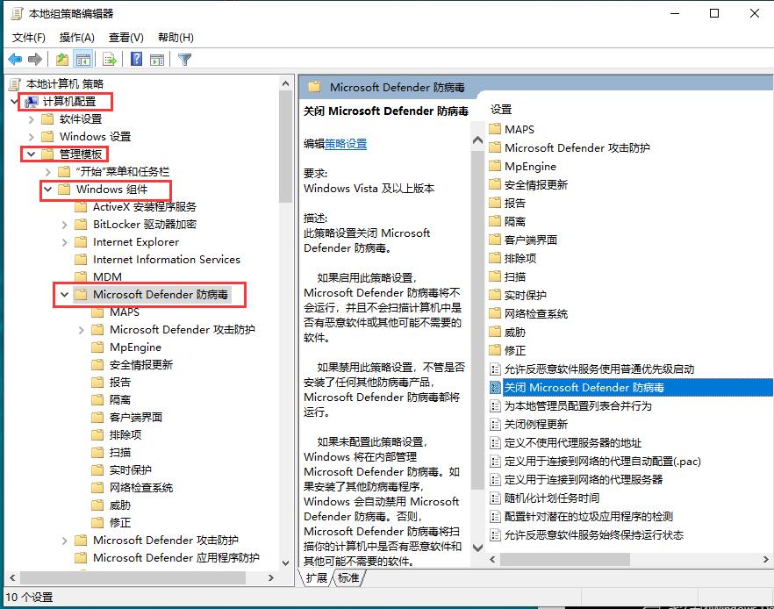The height and width of the screenshot is (609, 774).
Task: Click the Forward arrow toolbar icon
Action: [x=35, y=60]
